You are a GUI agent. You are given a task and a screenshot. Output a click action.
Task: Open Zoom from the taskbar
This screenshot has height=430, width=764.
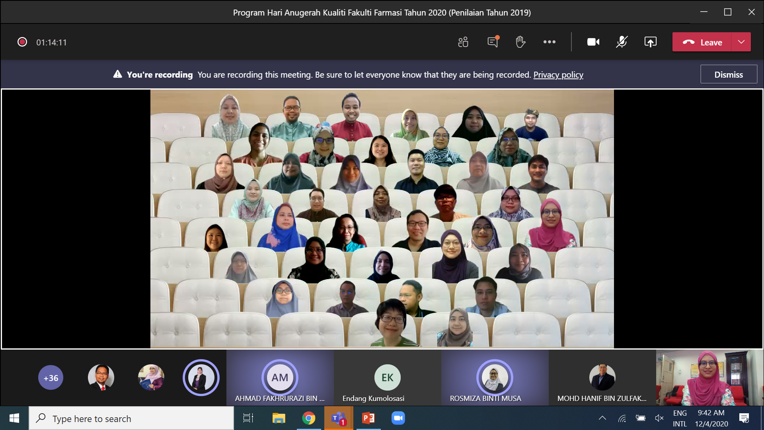[x=398, y=418]
